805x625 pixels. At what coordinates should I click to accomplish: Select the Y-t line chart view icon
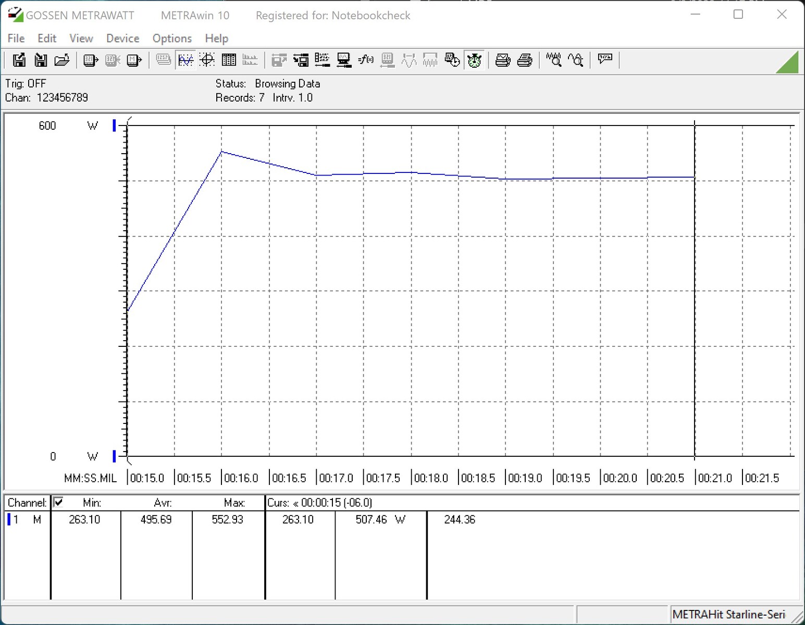click(x=185, y=60)
